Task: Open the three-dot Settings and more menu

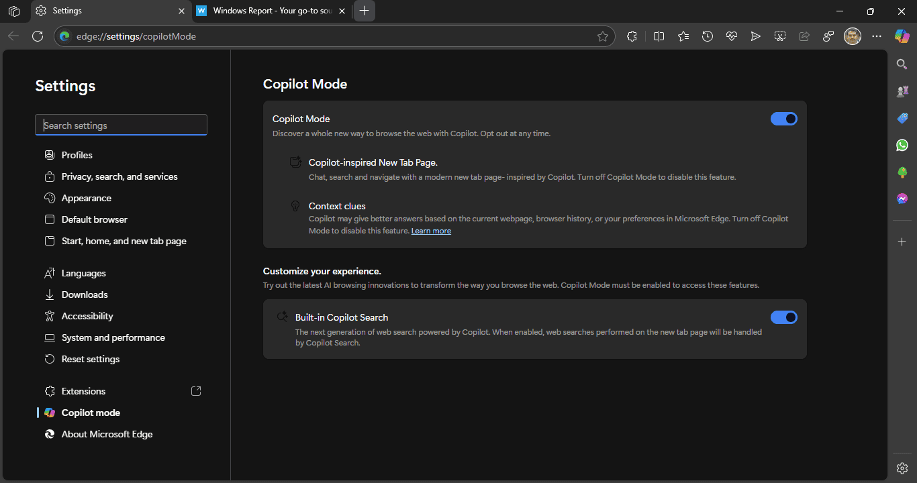Action: point(877,36)
